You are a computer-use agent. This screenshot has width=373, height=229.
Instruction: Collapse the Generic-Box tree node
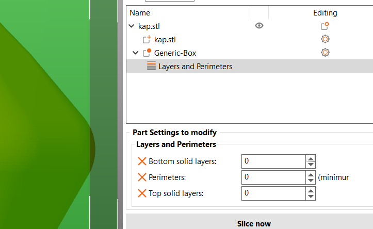pos(135,53)
